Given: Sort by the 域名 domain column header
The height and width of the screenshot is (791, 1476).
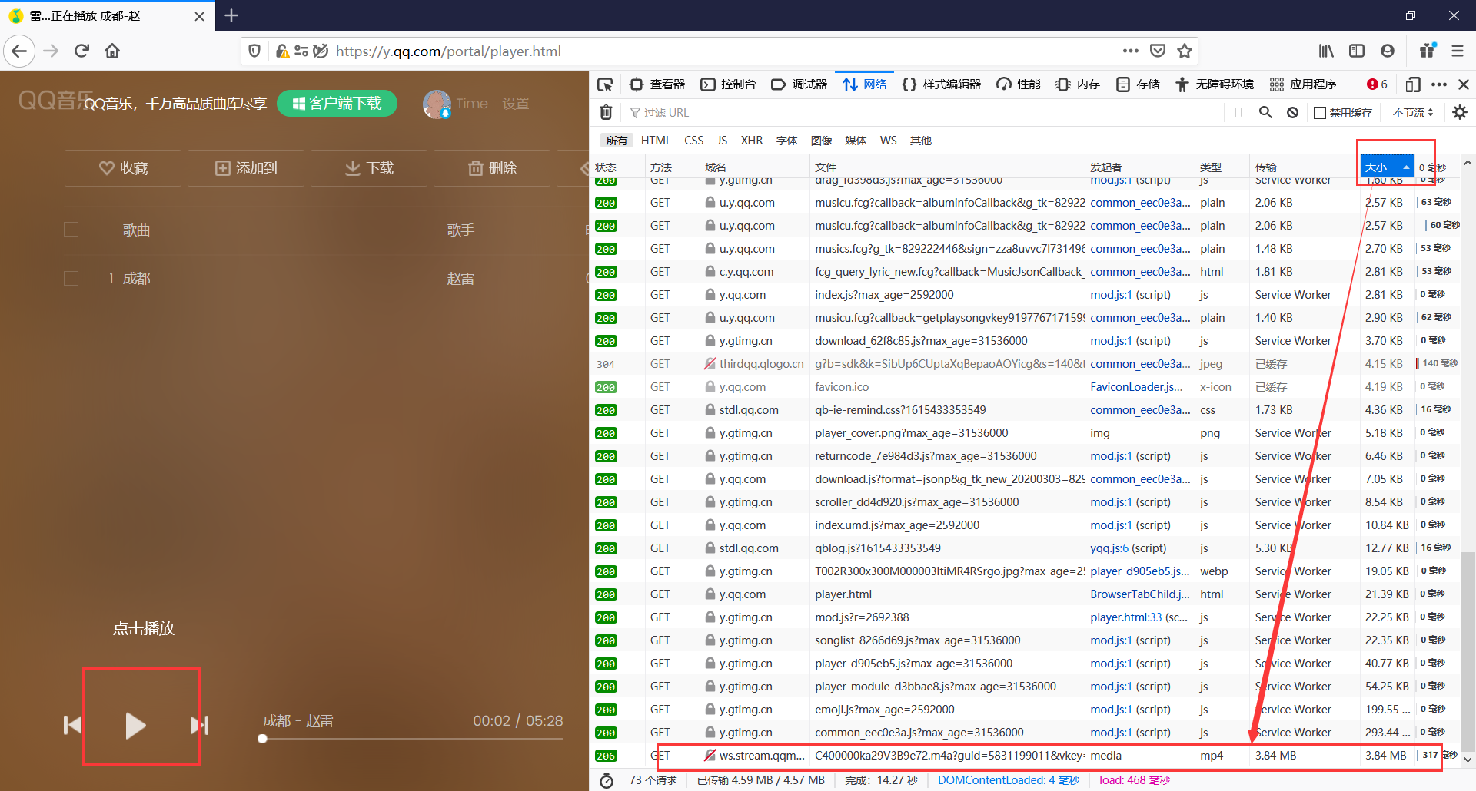Looking at the screenshot, I should pyautogui.click(x=754, y=167).
